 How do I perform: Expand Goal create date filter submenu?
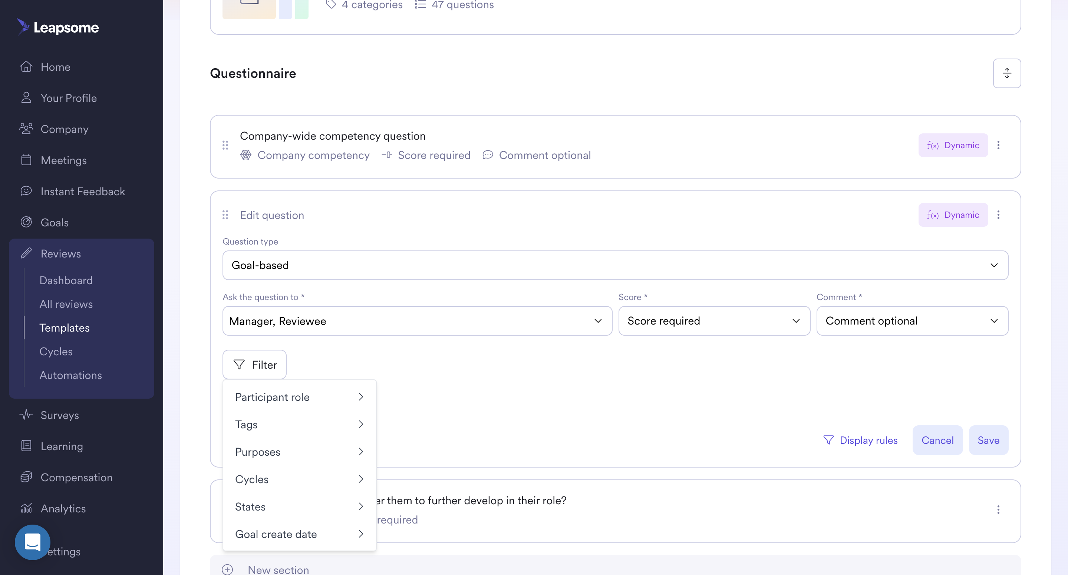click(299, 534)
